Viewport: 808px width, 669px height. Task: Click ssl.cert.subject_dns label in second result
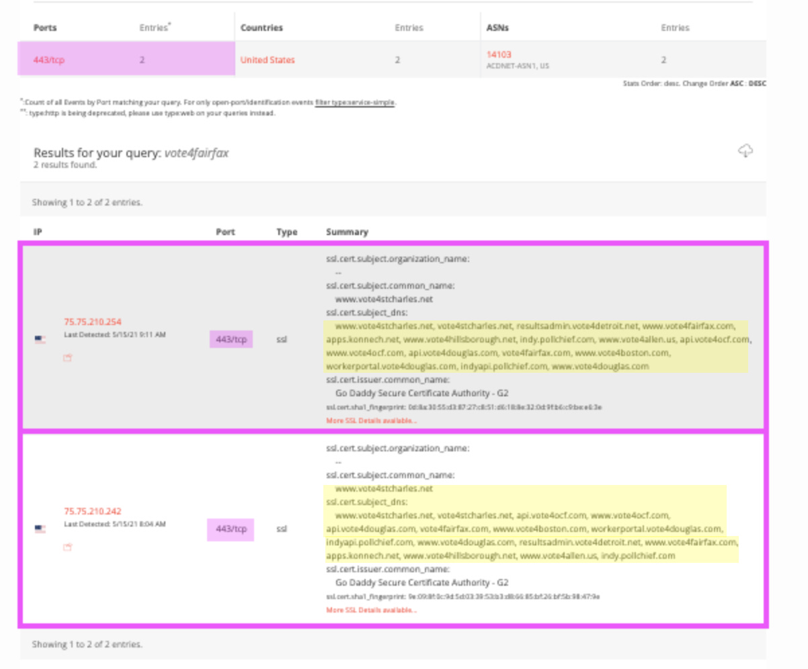366,502
